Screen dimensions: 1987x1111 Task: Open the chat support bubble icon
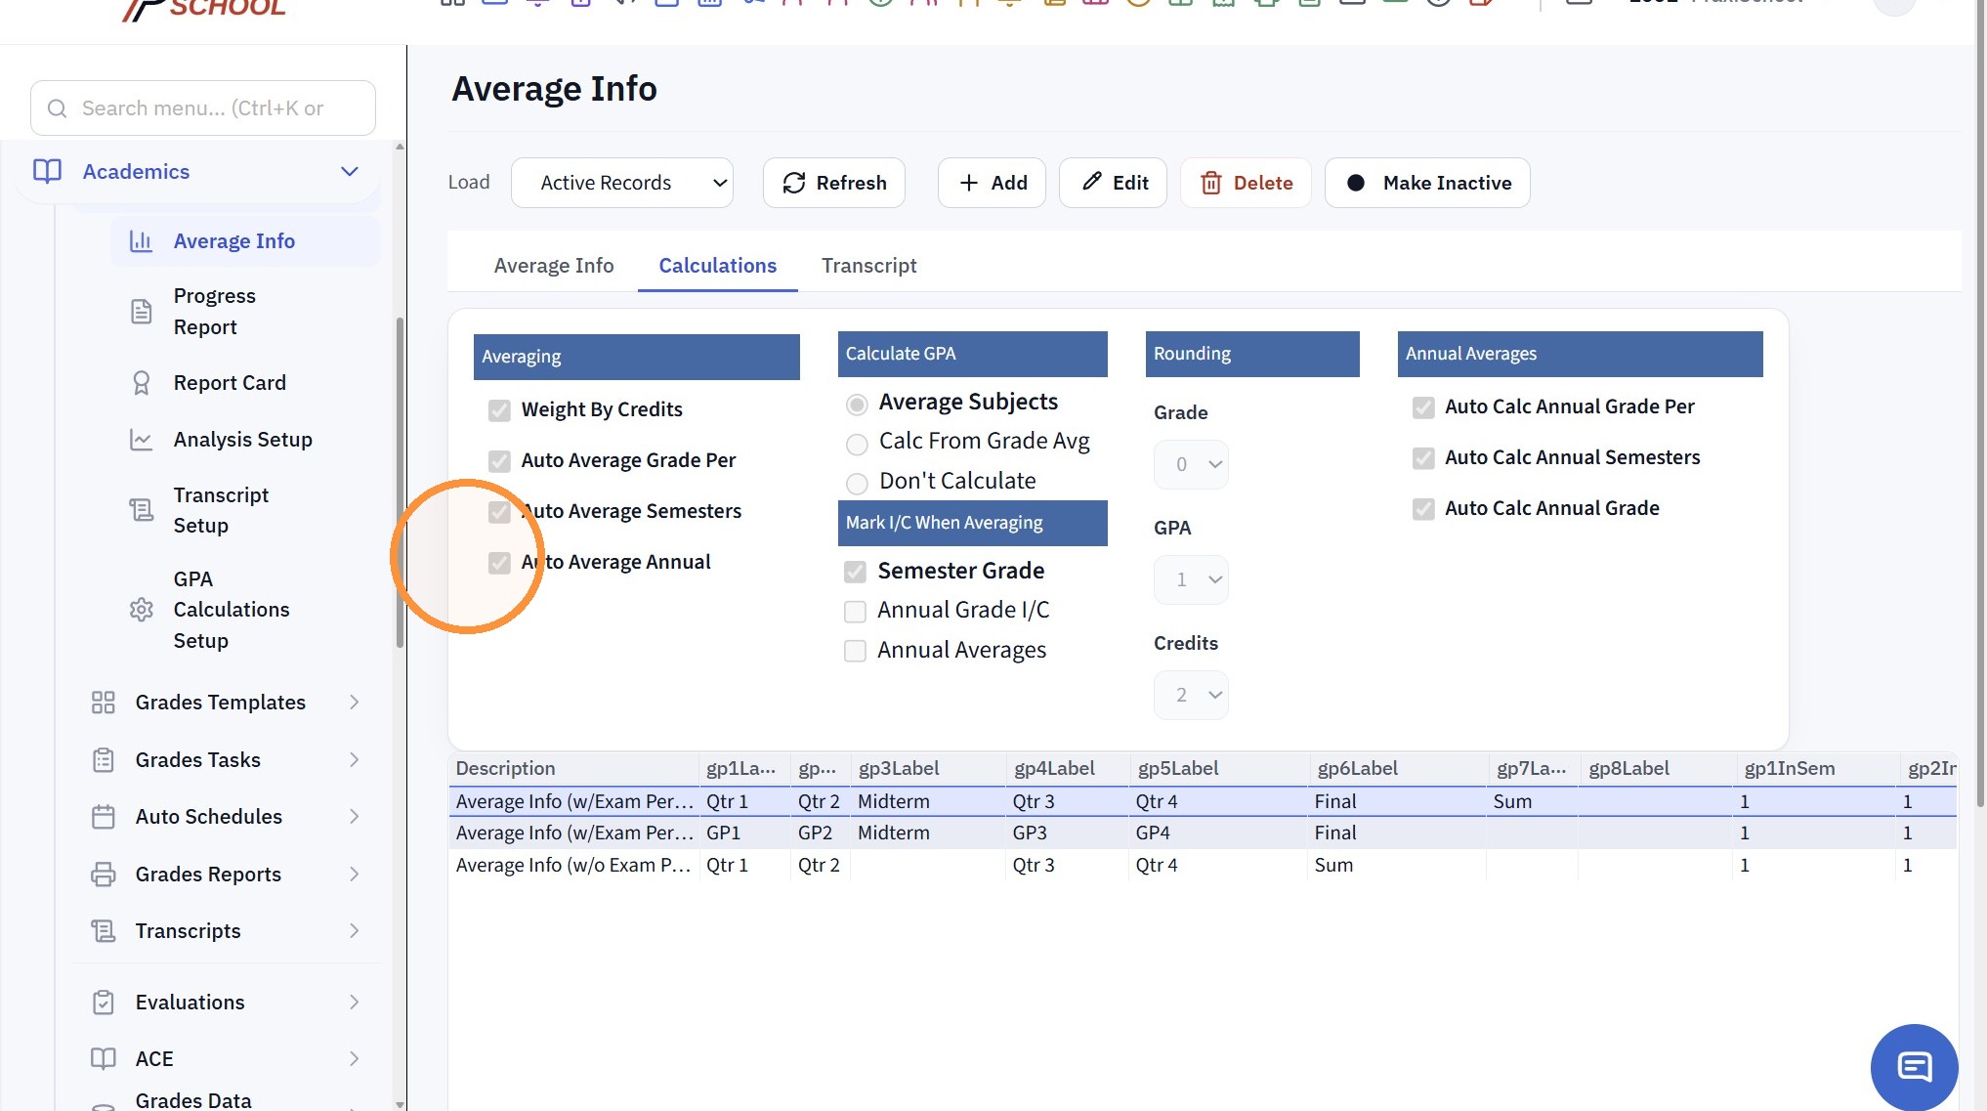coord(1914,1067)
